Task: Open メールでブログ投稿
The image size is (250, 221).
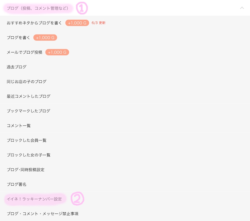Action: (x=24, y=52)
